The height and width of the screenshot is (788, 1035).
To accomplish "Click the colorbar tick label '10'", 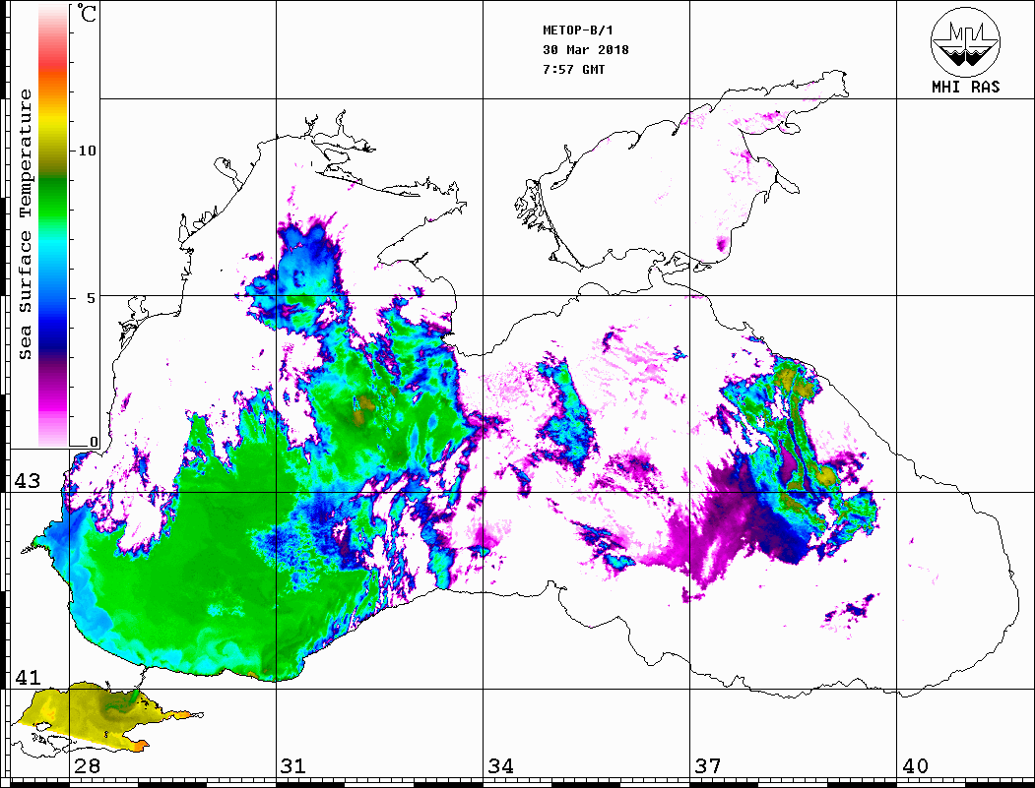I will click(x=87, y=151).
